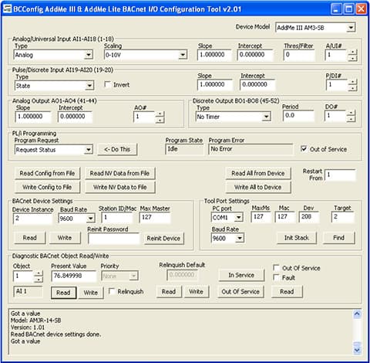This screenshot has height=363, width=370.
Task: Click the '<- Do This' button
Action: tap(117, 150)
